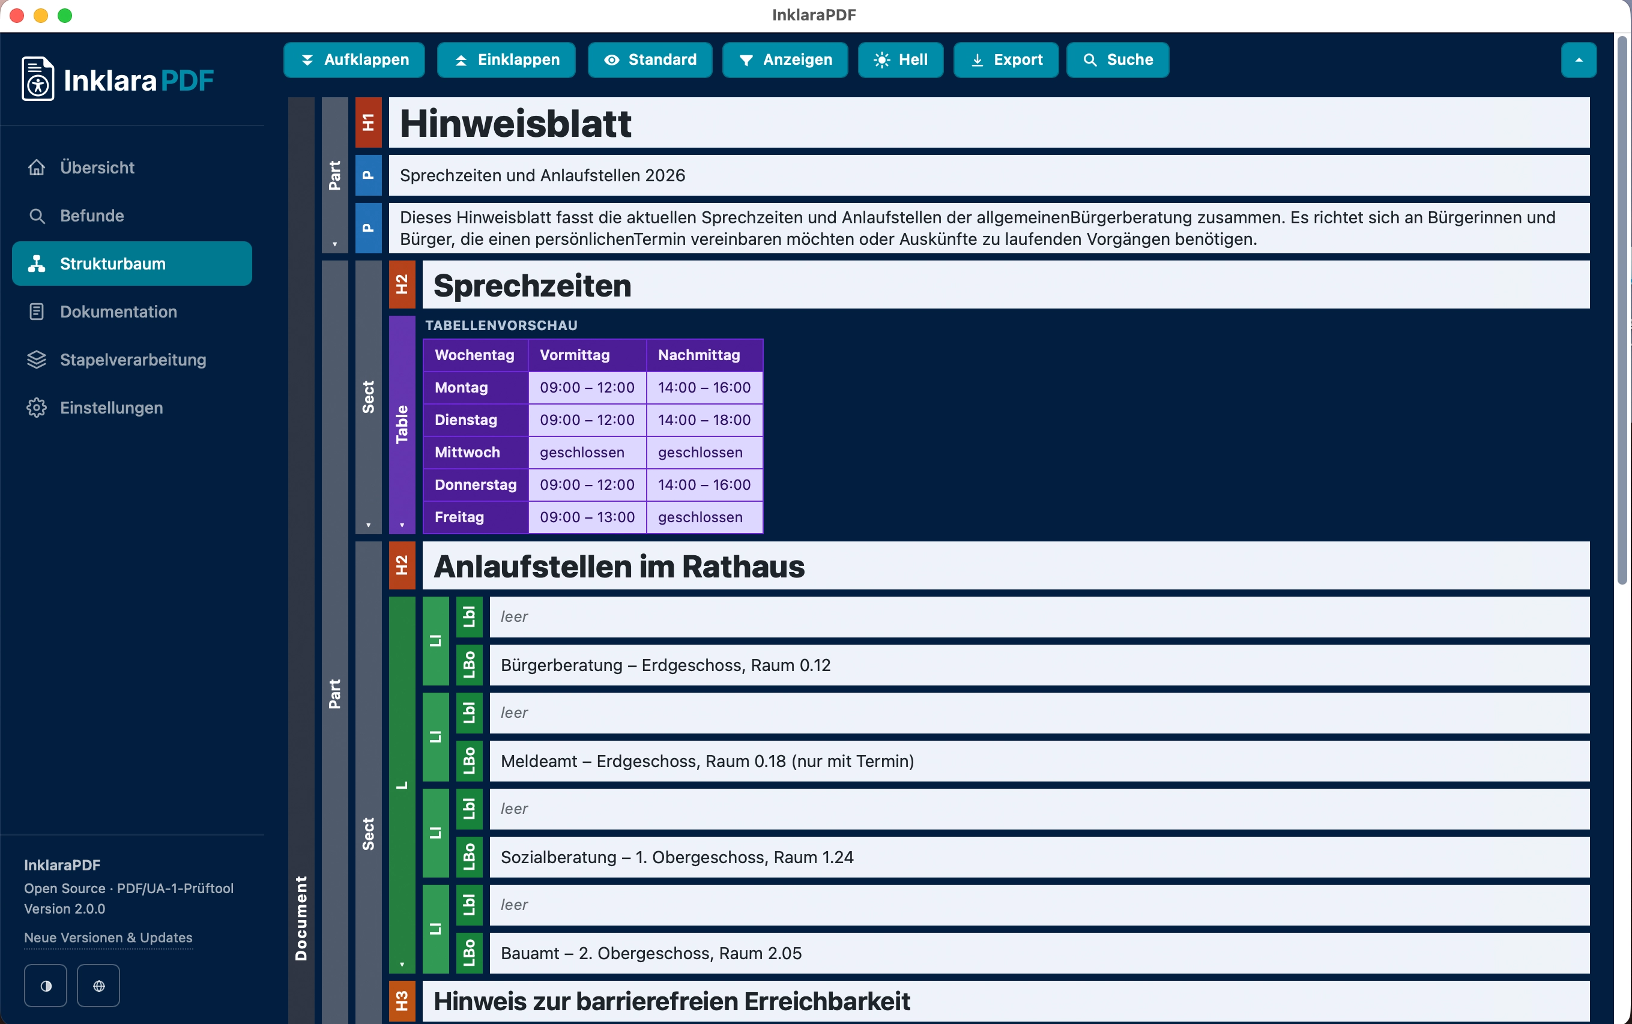Select the H3 tag of Hinweis zur barrierefreien Erreichbarkeit
This screenshot has width=1632, height=1024.
[x=402, y=1001]
